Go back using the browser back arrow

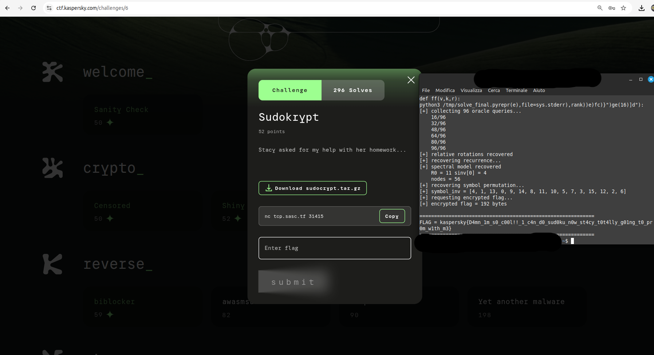pyautogui.click(x=7, y=8)
